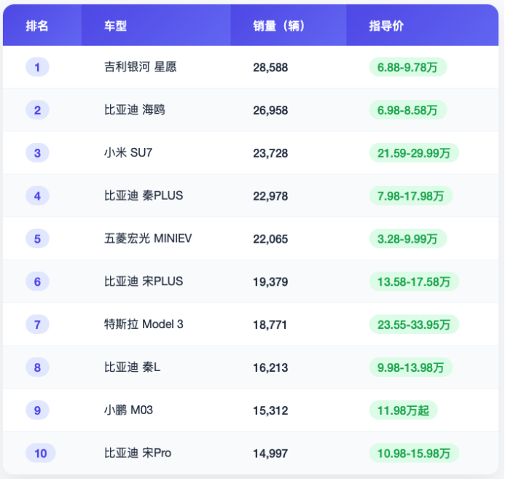Screen dimensions: 505x479
Task: Click sales figure 28,588
Action: (x=270, y=67)
